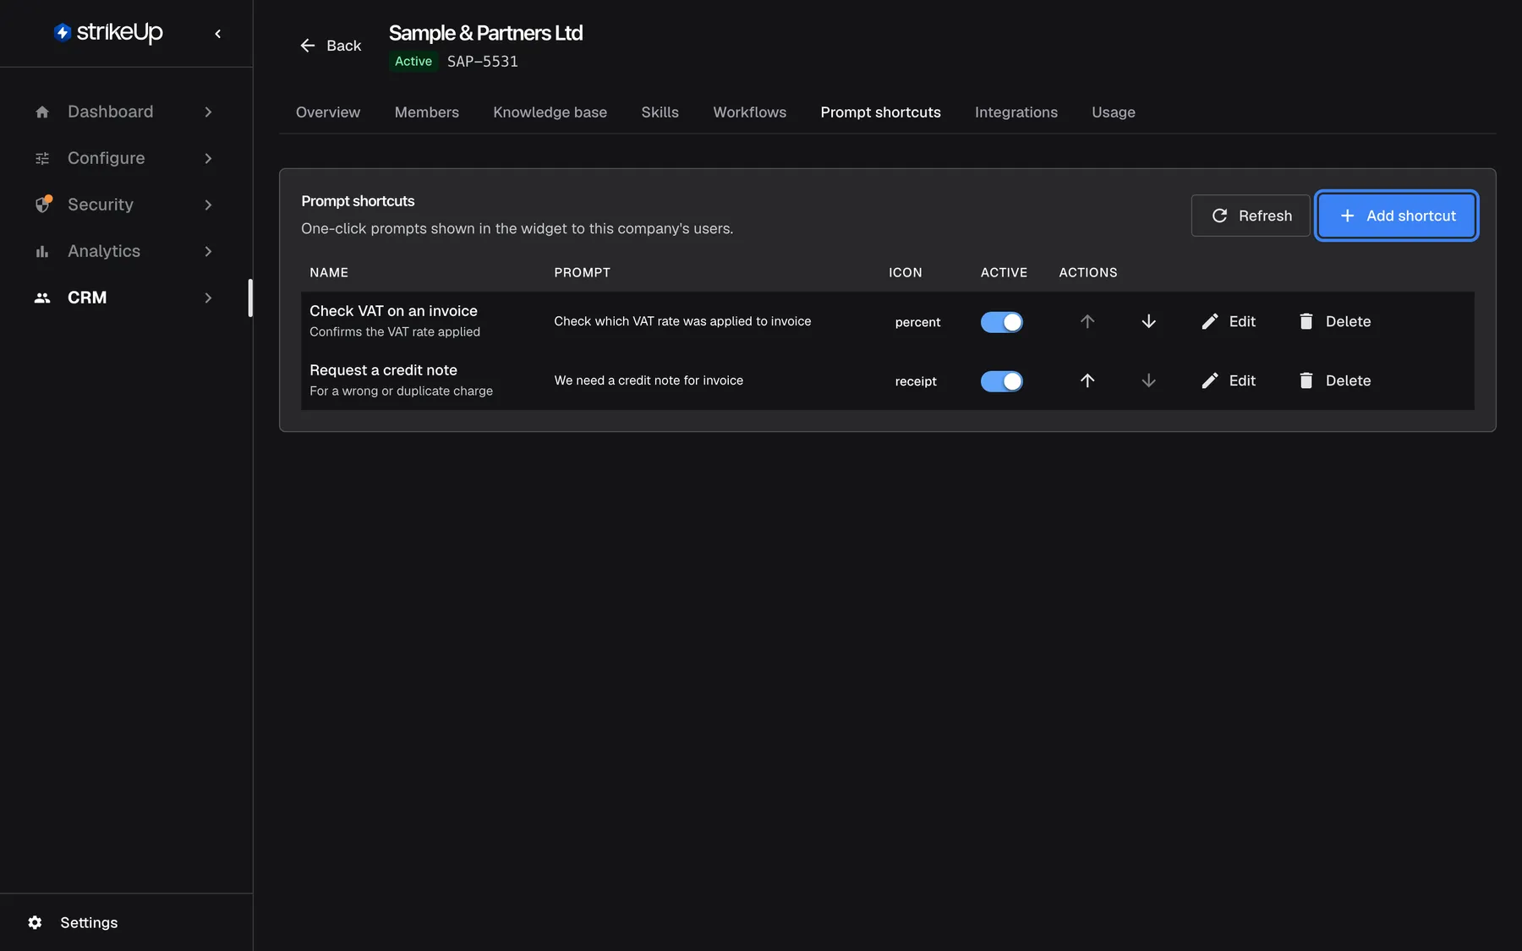
Task: Refresh the prompt shortcuts list
Action: (1251, 216)
